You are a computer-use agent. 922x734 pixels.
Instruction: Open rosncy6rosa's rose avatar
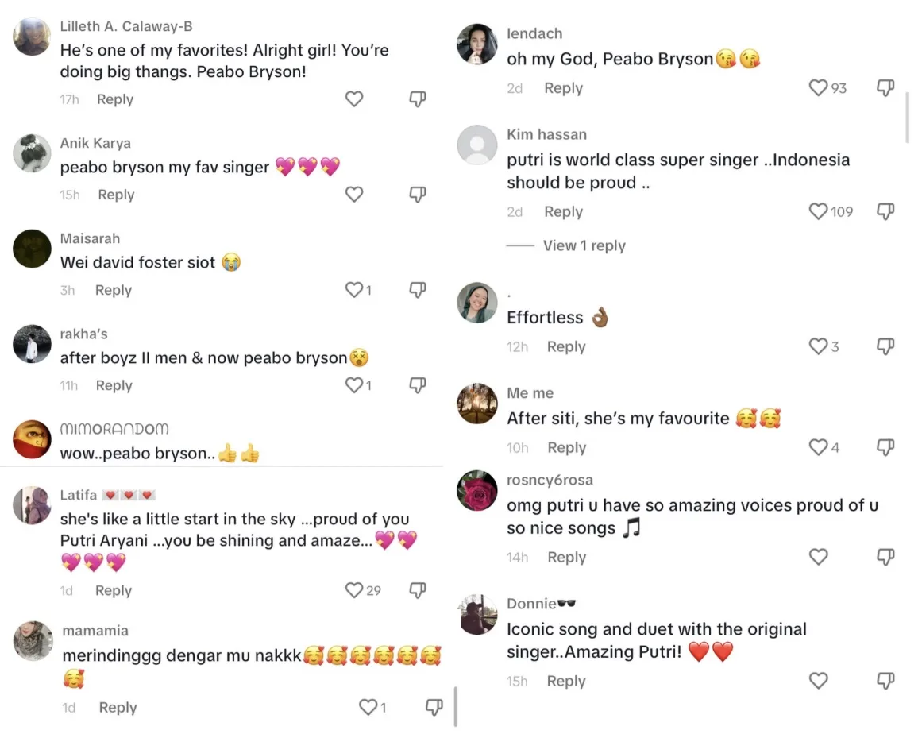point(477,490)
